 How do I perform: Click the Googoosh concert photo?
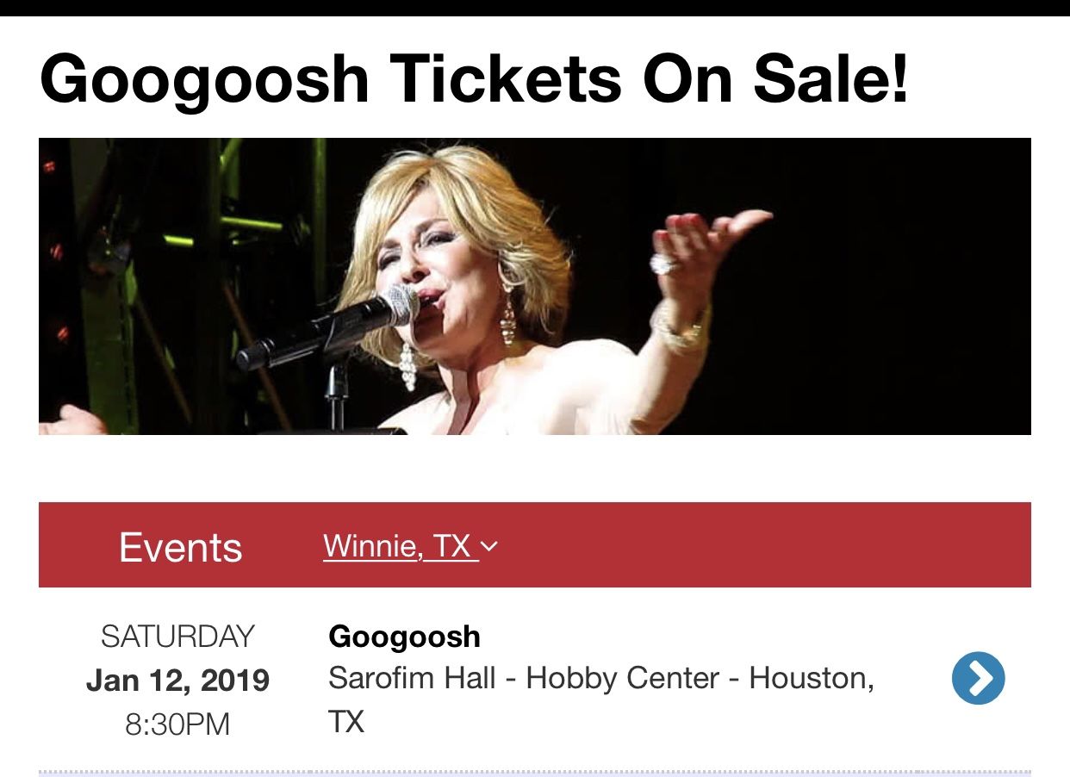click(x=534, y=285)
